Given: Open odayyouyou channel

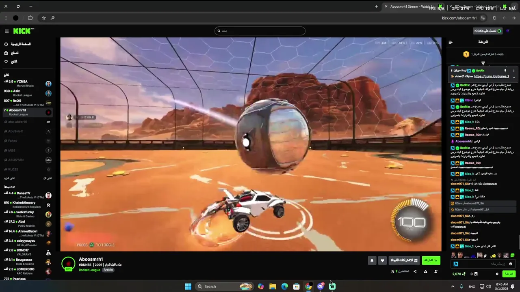Looking at the screenshot, I should (28, 243).
